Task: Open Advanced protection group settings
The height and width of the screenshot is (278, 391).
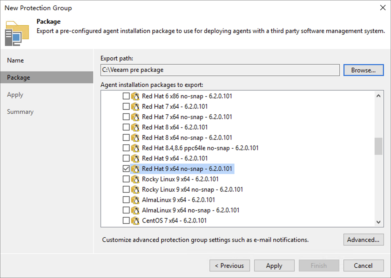Action: click(x=363, y=240)
